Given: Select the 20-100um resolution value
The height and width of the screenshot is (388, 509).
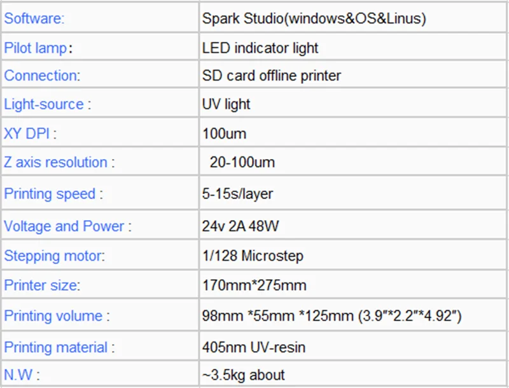Looking at the screenshot, I should pos(242,162).
